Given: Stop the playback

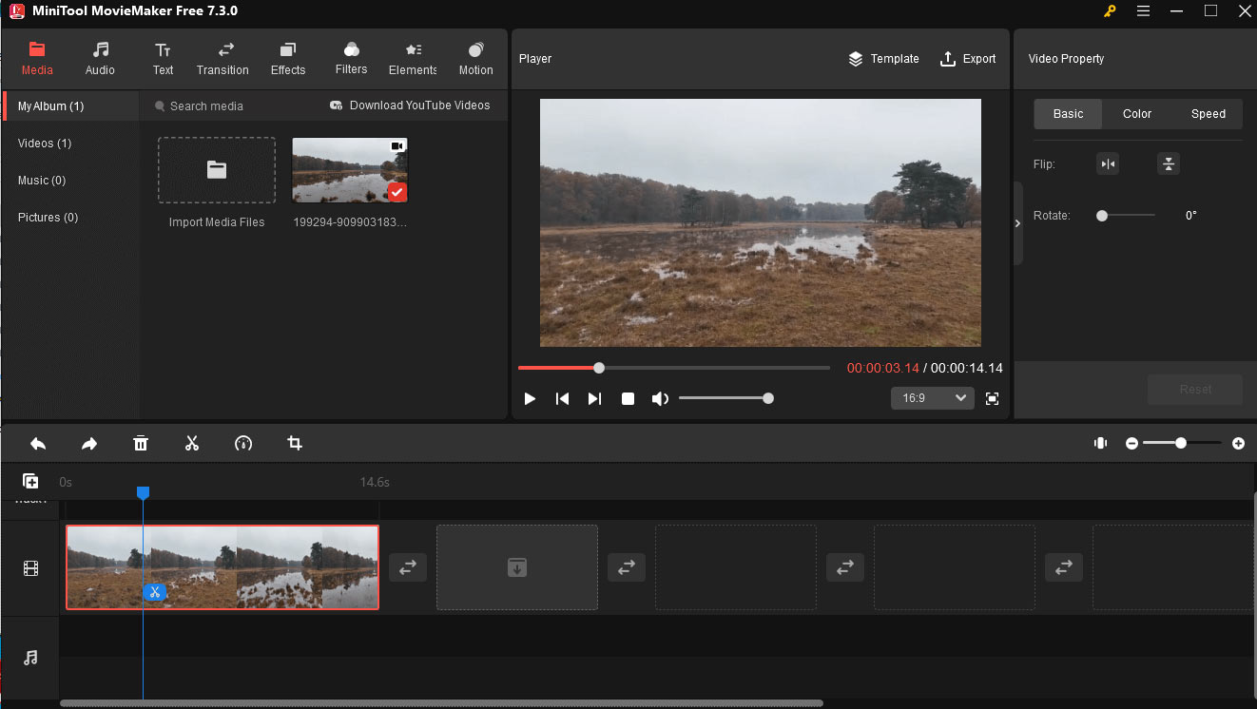Looking at the screenshot, I should tap(628, 399).
